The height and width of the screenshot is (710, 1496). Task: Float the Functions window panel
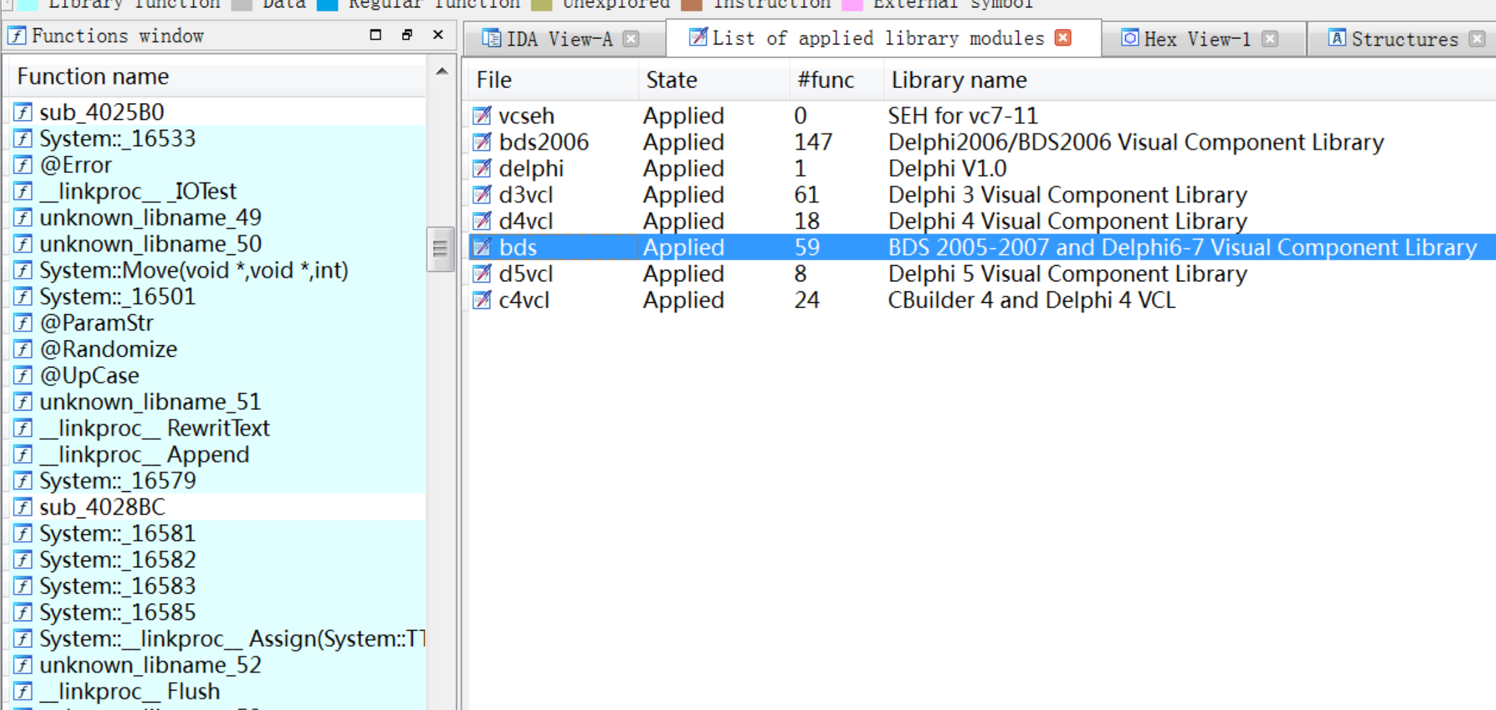pyautogui.click(x=407, y=34)
